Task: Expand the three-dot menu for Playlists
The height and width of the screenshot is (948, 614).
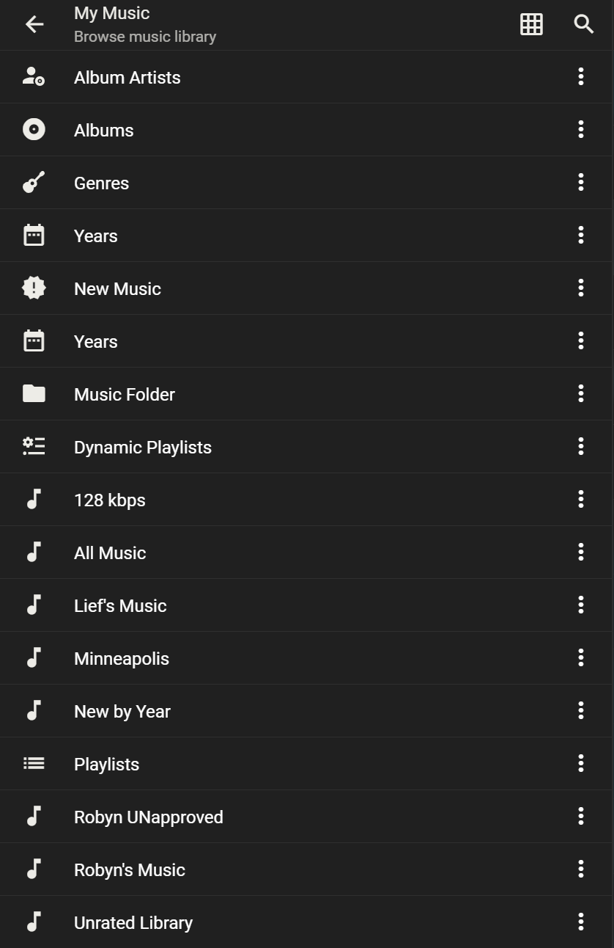Action: 580,764
